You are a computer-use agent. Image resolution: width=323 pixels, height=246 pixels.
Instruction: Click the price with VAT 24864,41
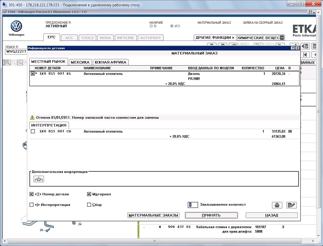(279, 84)
